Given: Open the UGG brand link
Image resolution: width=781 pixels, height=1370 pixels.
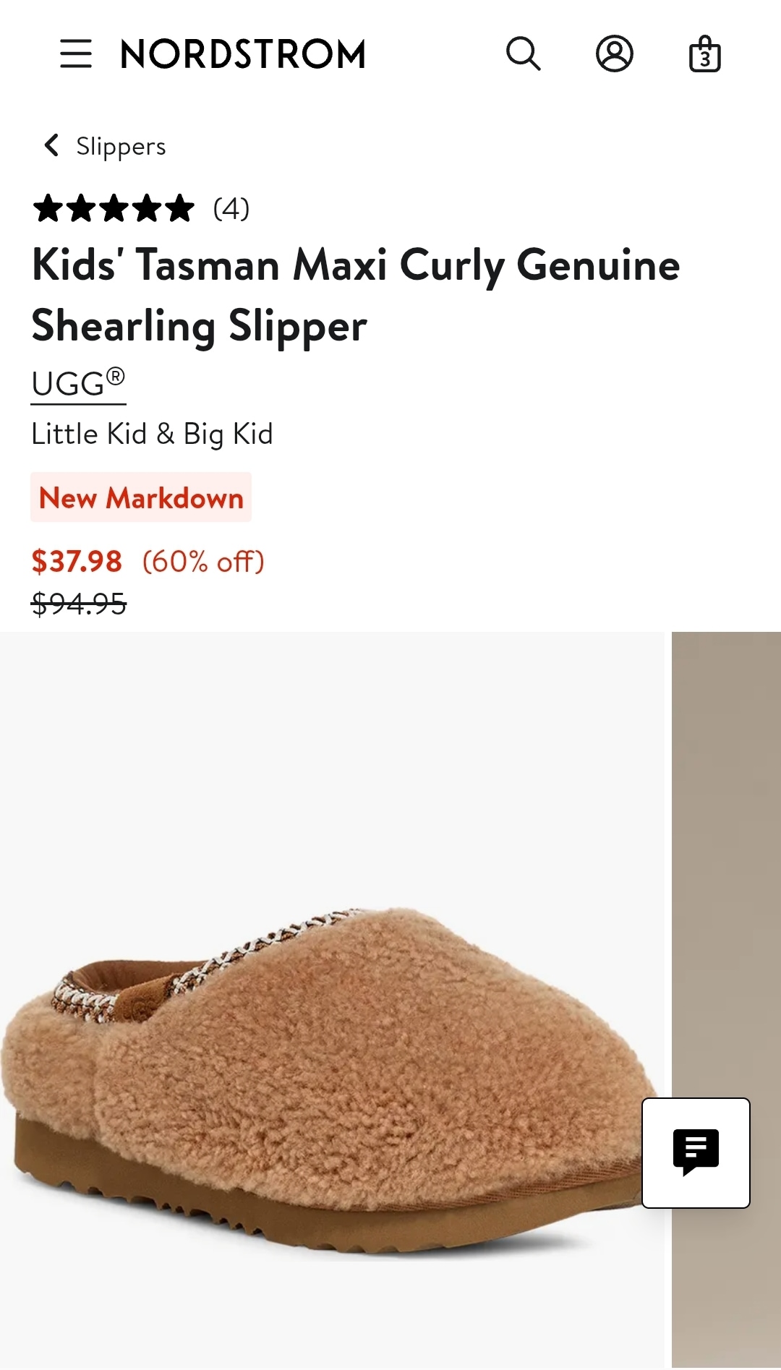Looking at the screenshot, I should (78, 383).
